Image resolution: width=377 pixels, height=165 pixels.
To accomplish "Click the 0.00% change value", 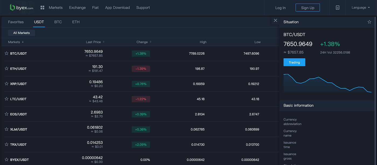I will pos(145,160).
